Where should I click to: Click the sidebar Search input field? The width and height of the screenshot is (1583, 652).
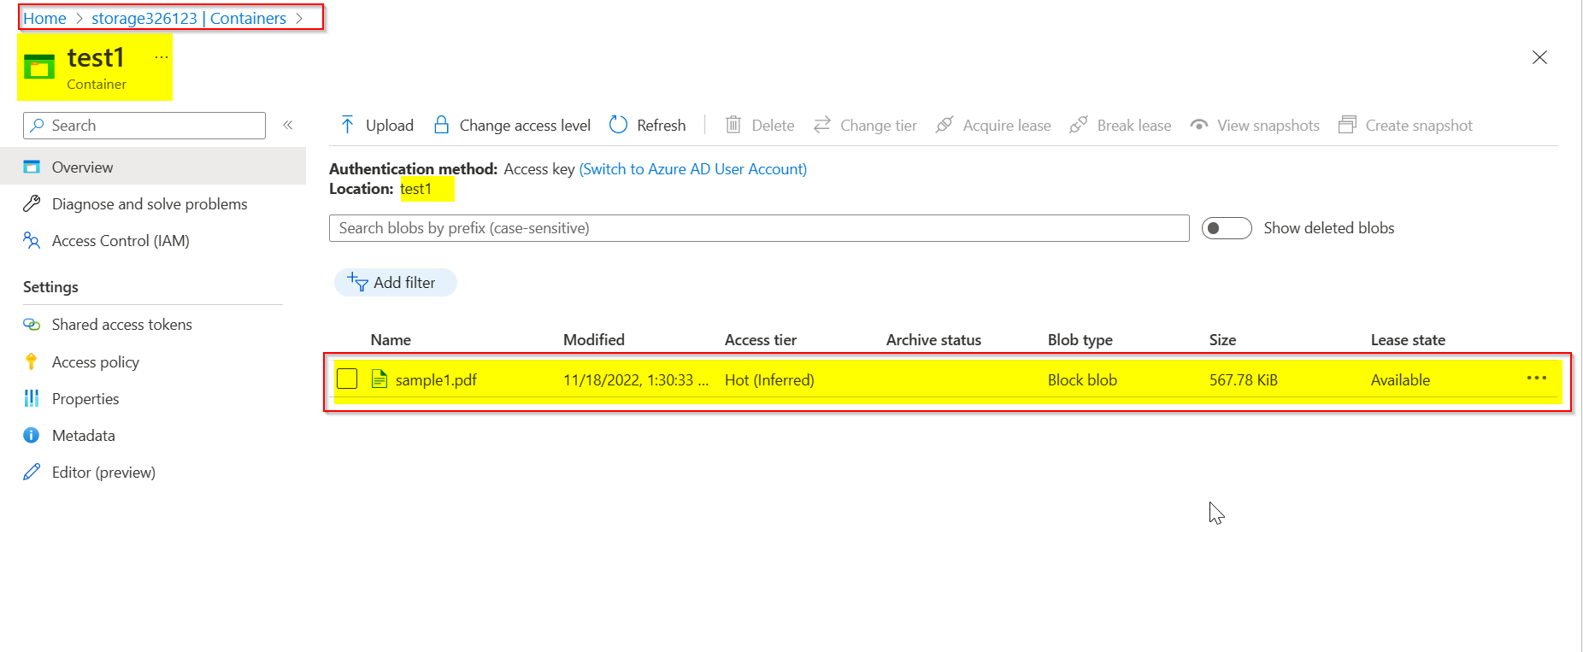[x=144, y=125]
